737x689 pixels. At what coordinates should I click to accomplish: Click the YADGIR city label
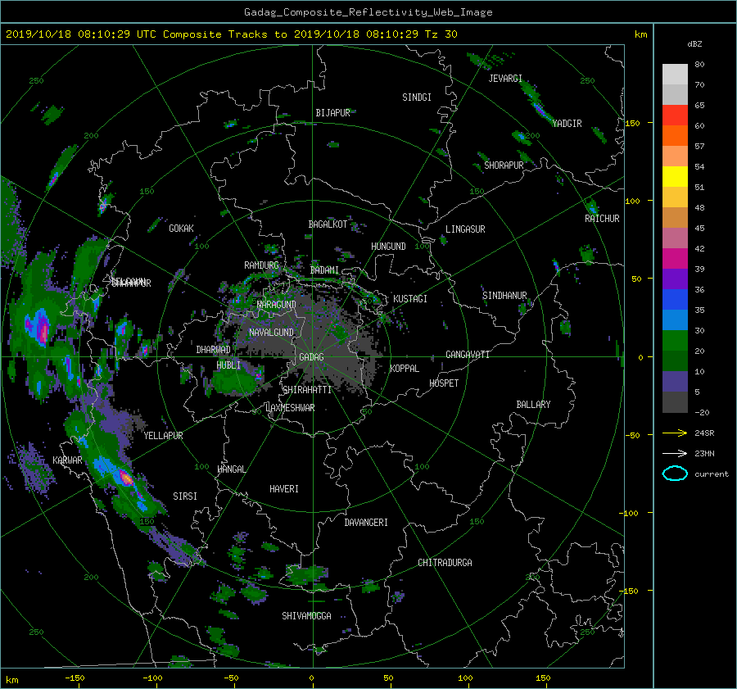tap(567, 124)
